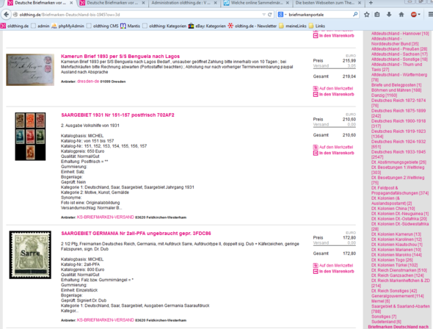Image resolution: width=433 pixels, height=329 pixels.
Task: Switch to Administration oldthing.de tab
Action: coord(184,3)
